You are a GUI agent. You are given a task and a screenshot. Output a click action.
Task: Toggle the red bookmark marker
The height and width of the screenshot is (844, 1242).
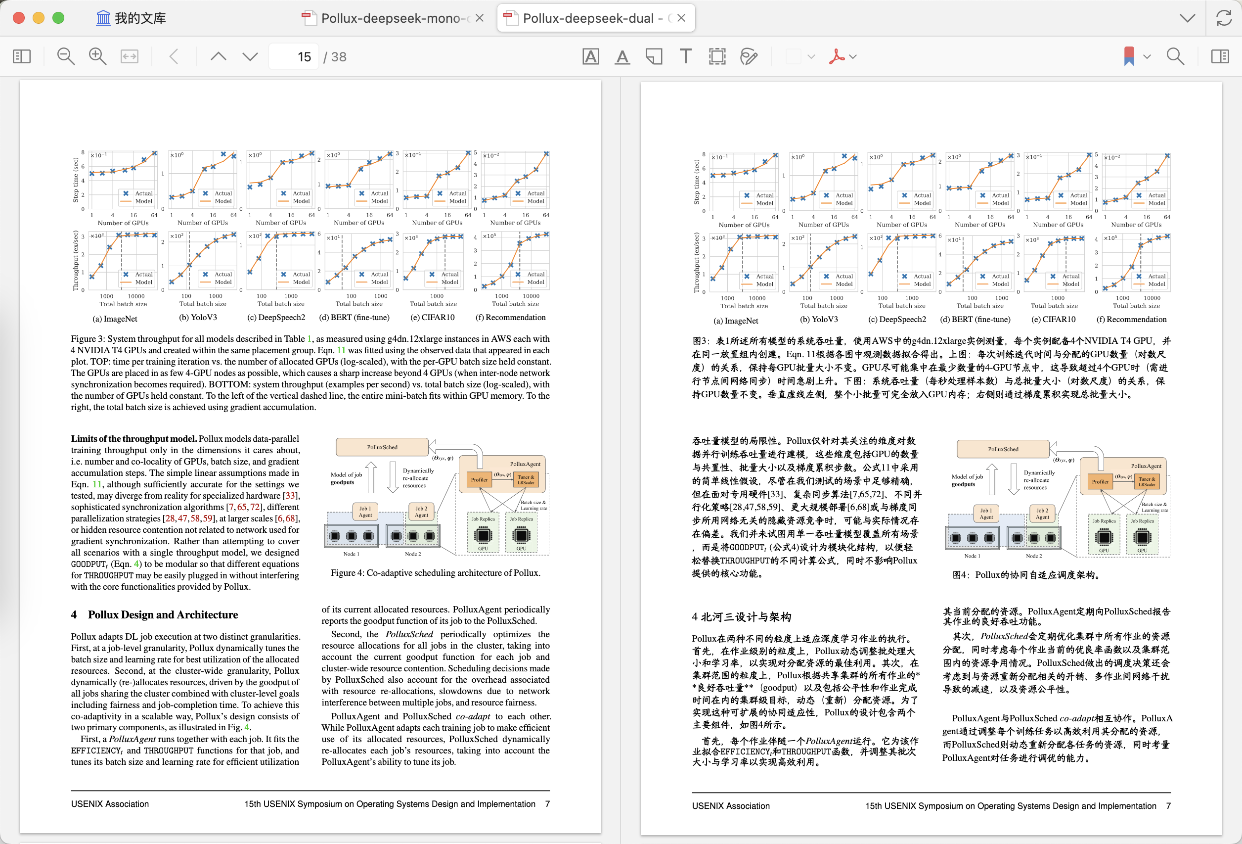1129,56
